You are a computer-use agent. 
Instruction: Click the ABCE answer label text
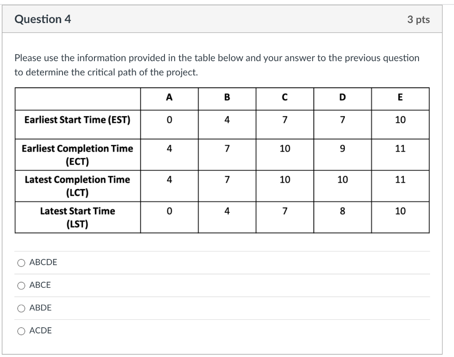point(40,285)
